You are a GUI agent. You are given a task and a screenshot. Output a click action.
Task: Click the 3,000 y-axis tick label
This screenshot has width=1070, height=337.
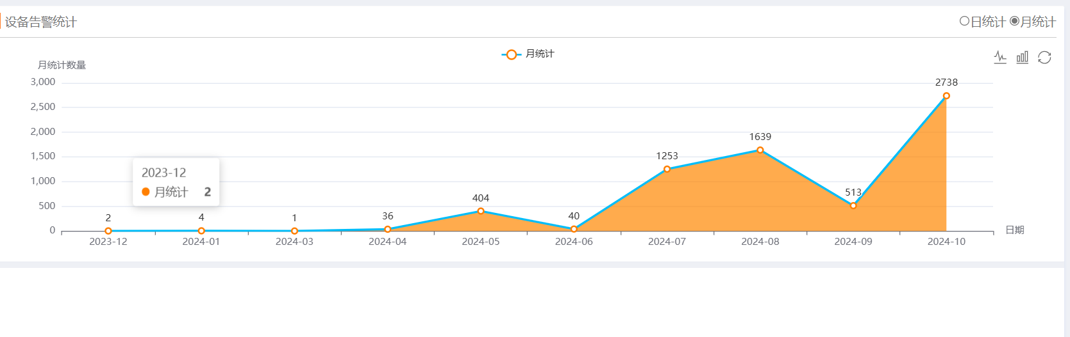pos(43,82)
